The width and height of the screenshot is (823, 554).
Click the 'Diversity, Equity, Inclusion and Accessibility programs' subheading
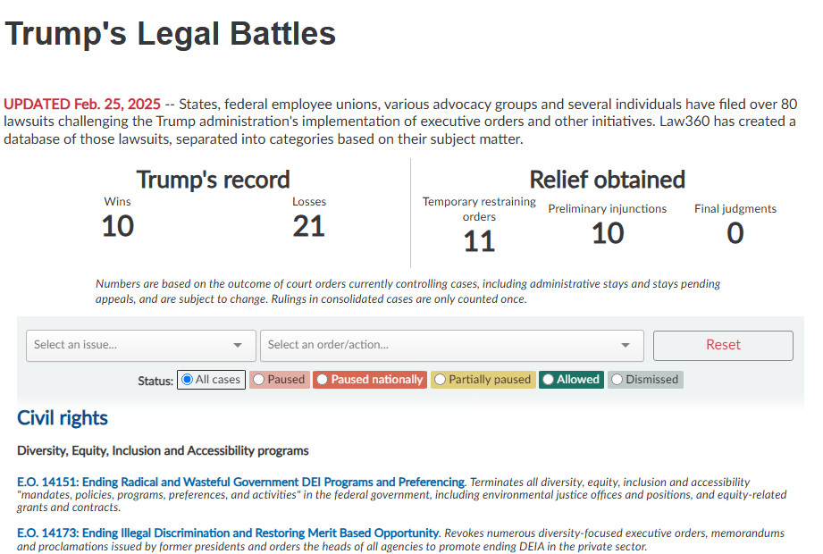coord(163,450)
